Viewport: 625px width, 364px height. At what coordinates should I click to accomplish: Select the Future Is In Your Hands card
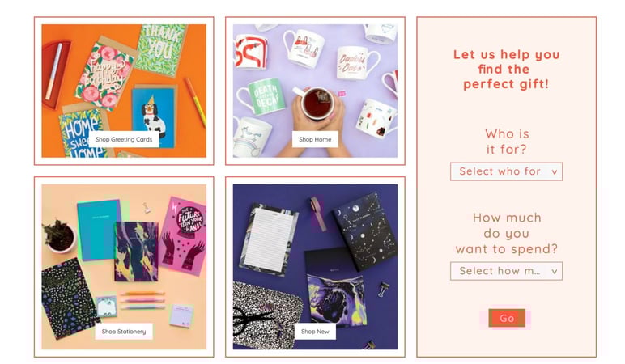pyautogui.click(x=185, y=235)
